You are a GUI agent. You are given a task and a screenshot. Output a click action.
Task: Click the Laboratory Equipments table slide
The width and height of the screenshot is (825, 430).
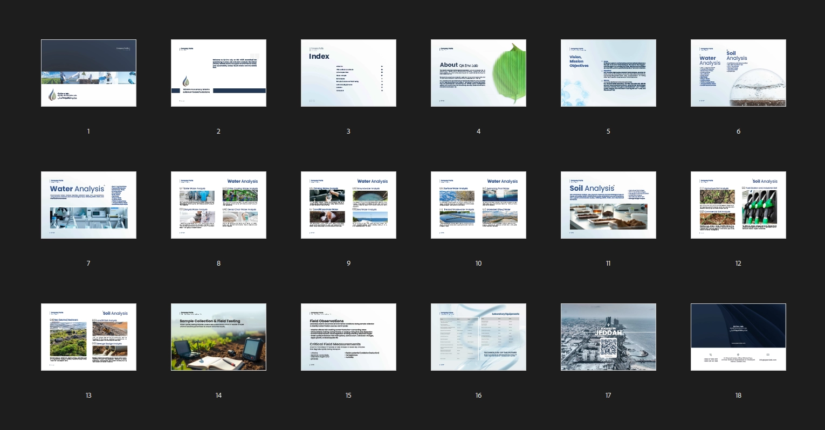tap(478, 337)
